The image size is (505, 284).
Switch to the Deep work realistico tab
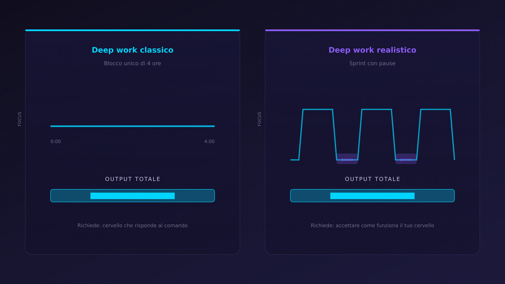[x=372, y=50]
